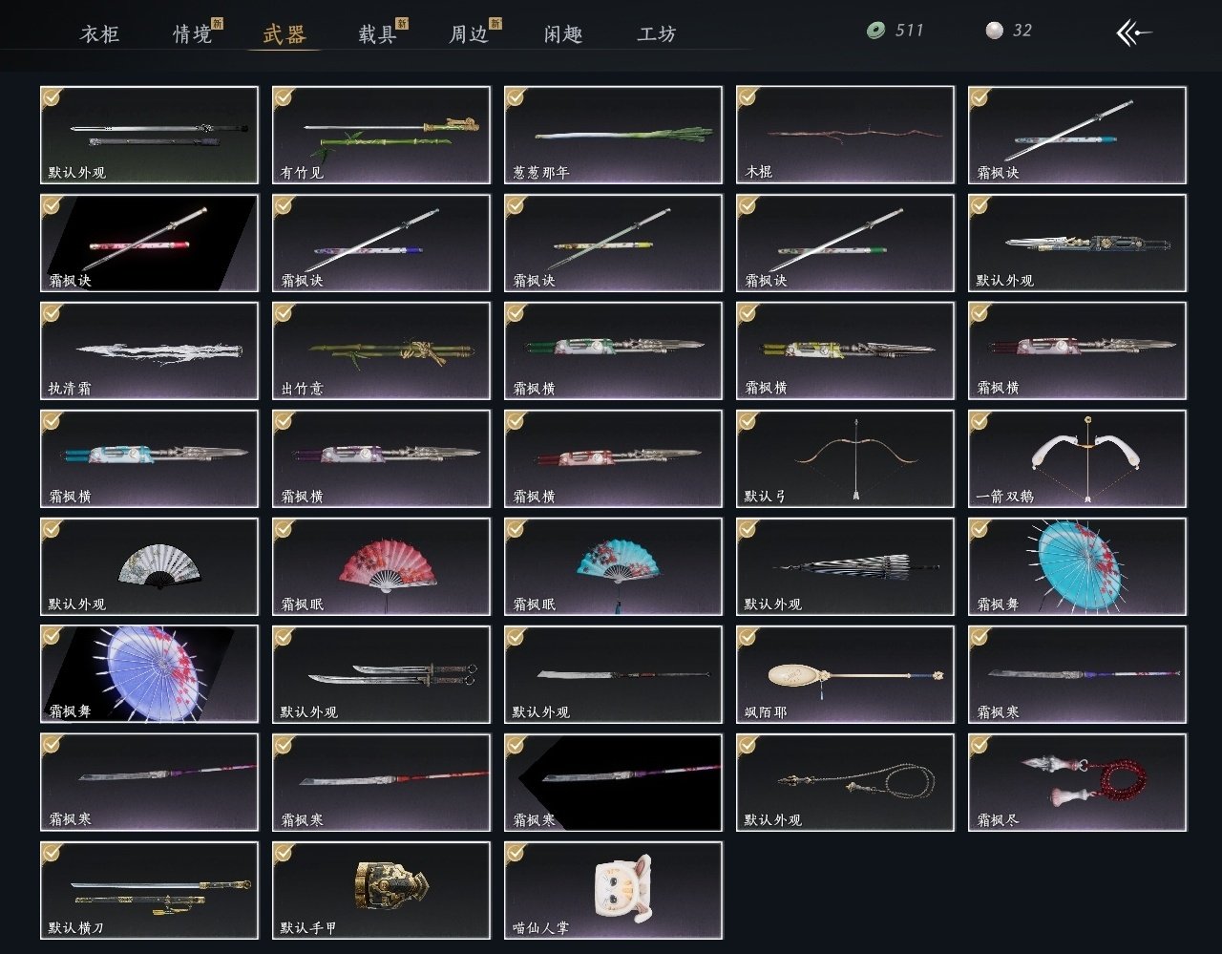Viewport: 1222px width, 954px height.
Task: Open the 载具 tab
Action: [x=377, y=34]
